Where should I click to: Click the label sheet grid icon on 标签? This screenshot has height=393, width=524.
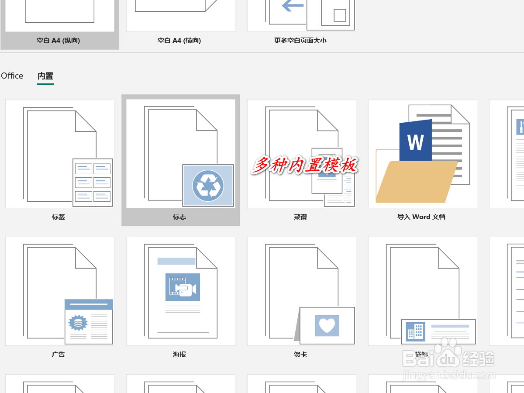(93, 183)
